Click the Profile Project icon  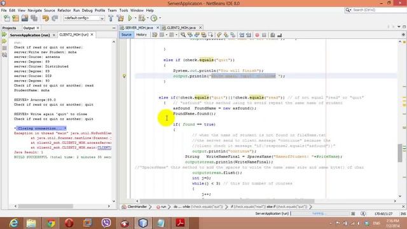[154, 18]
